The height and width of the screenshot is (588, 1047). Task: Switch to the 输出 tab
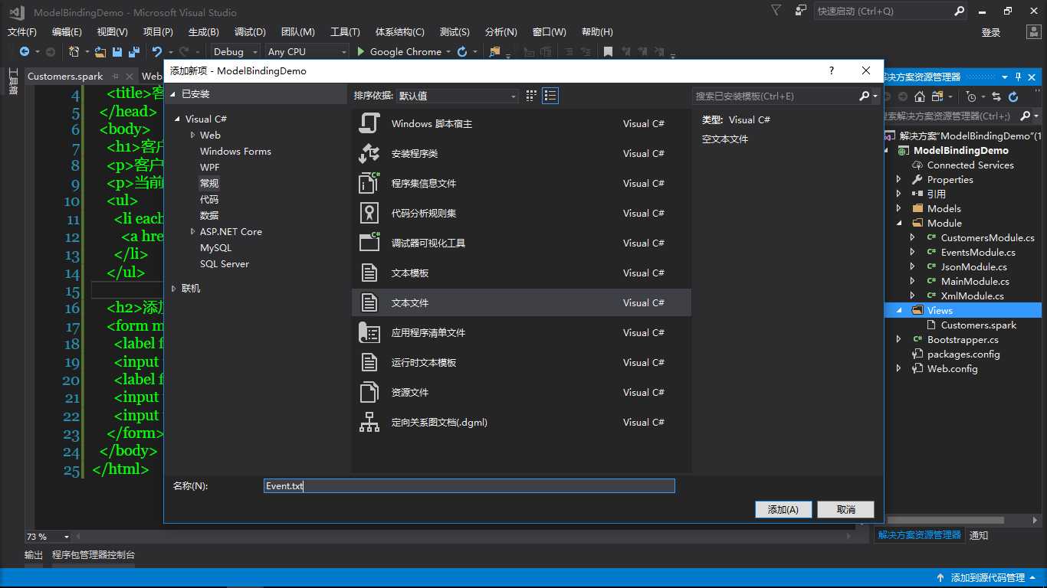34,554
